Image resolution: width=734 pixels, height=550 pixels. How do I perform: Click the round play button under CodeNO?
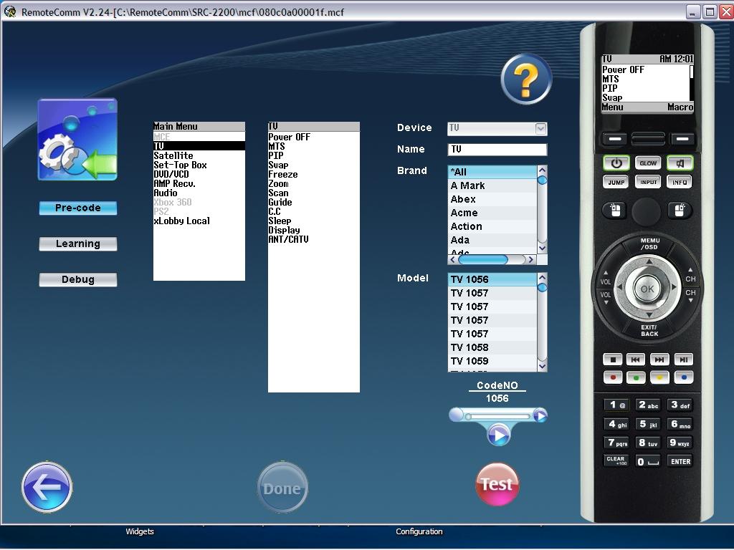(x=499, y=435)
